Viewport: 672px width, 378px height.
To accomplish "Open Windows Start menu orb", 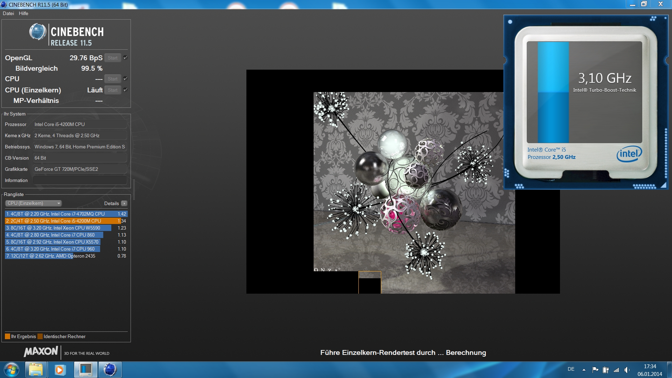I will coord(12,370).
